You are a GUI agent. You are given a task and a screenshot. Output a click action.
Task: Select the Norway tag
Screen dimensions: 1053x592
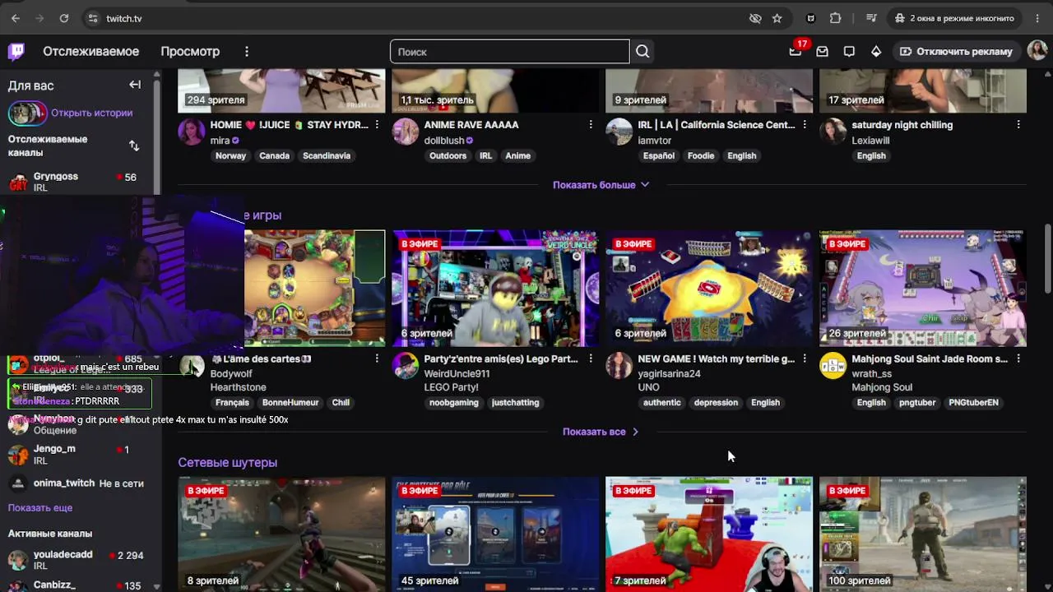(230, 156)
